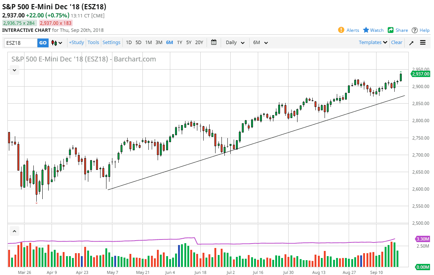Open the Daily frequency dropdown
This screenshot has width=434, height=275.
pos(234,42)
